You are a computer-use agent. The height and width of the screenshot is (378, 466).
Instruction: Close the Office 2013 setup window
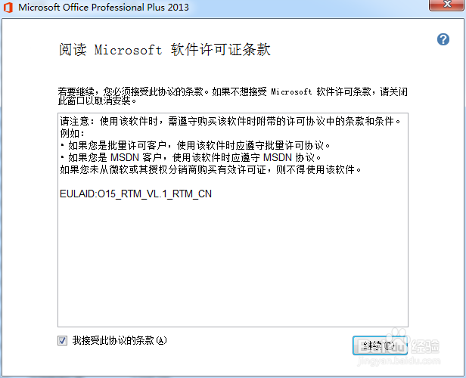click(x=446, y=5)
